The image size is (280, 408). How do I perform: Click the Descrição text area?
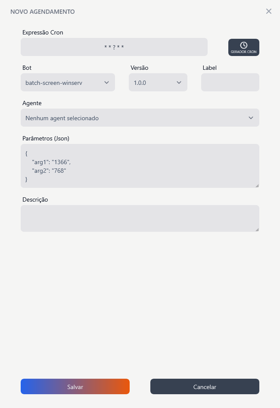[140, 218]
